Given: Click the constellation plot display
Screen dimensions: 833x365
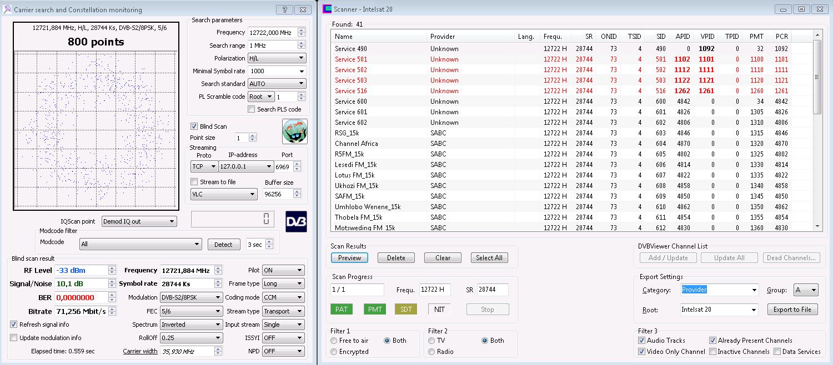Looking at the screenshot, I should [x=96, y=130].
